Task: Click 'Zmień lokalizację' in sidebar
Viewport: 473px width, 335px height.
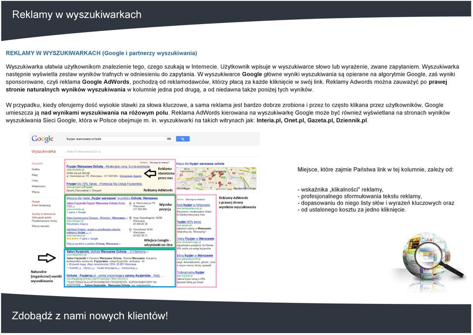Action: coord(41,205)
